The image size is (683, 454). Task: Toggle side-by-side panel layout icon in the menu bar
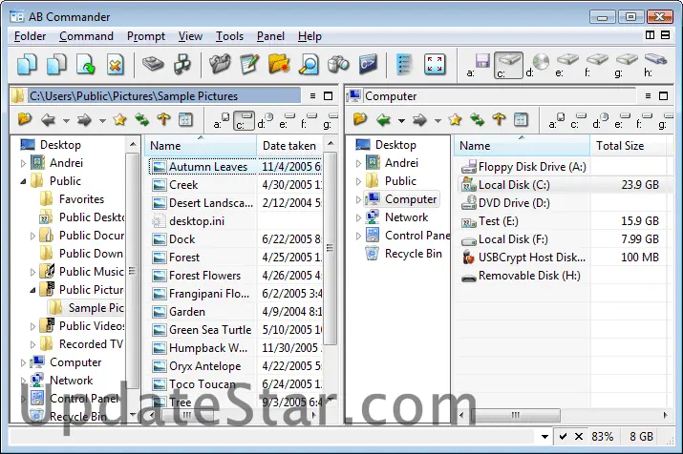point(650,35)
